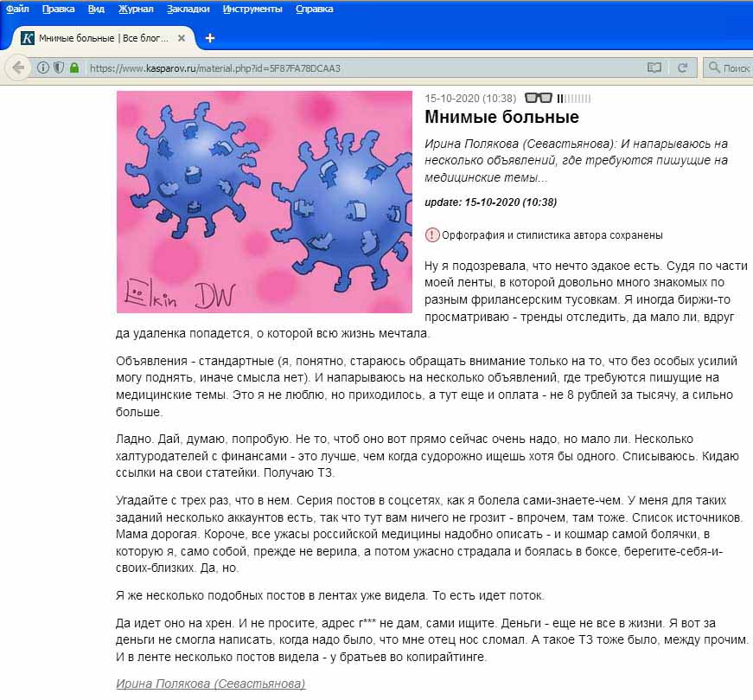Open the Elkin DW virus cartoon image
This screenshot has width=753, height=700.
[265, 202]
